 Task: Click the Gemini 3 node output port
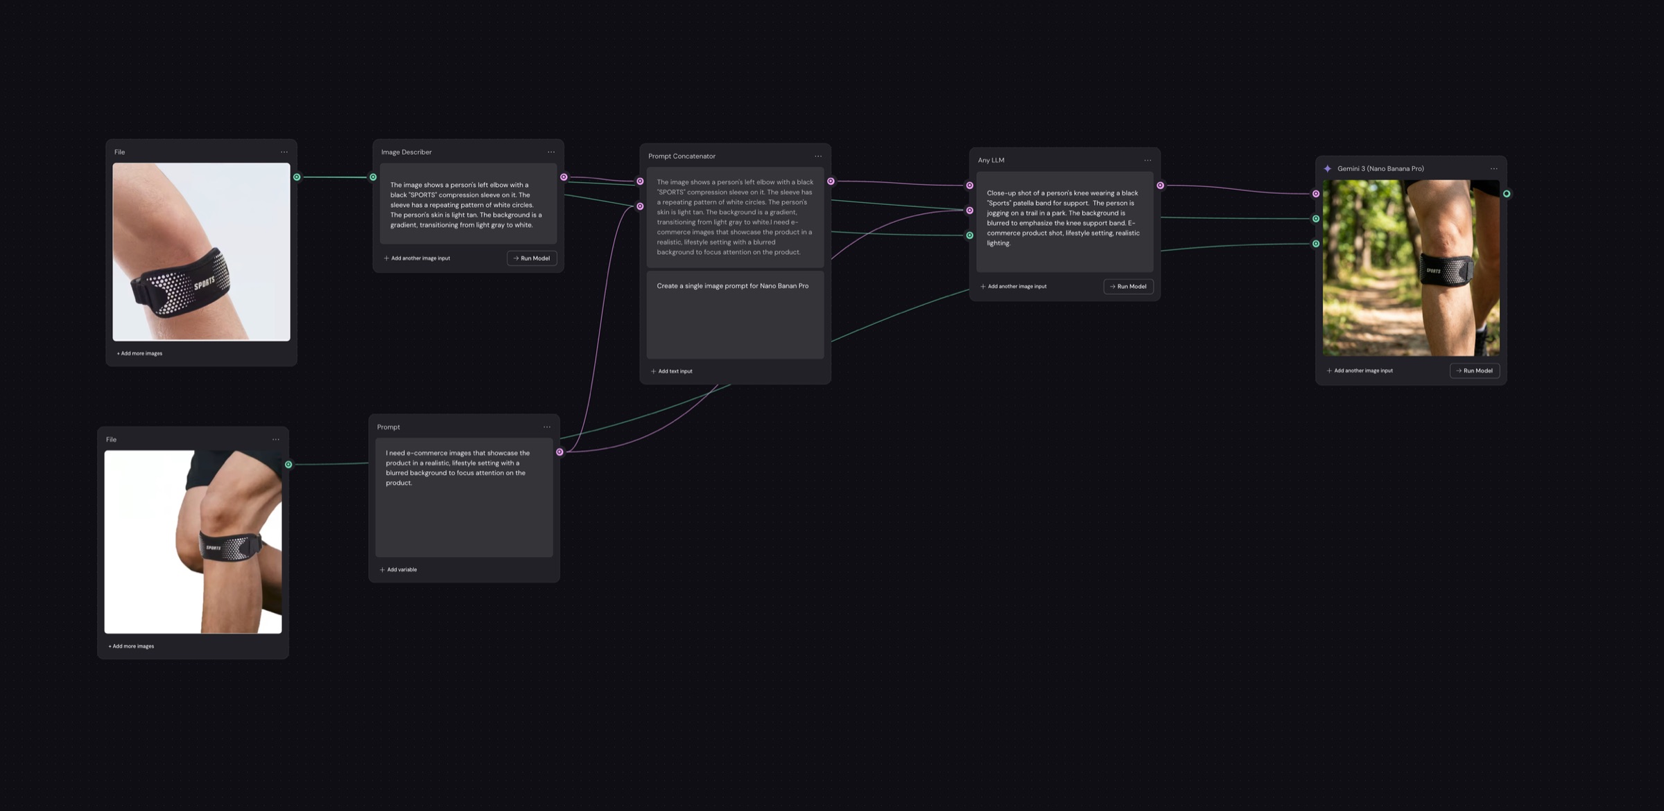pos(1507,194)
